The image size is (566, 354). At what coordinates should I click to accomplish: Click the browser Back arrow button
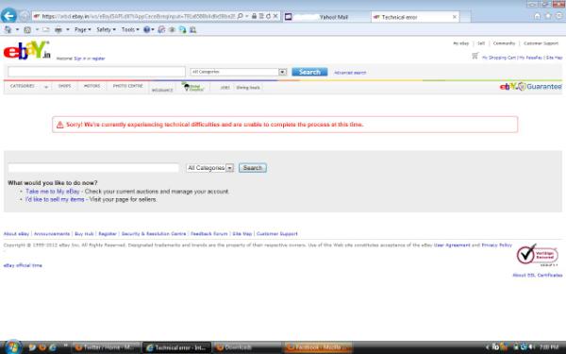(x=8, y=15)
